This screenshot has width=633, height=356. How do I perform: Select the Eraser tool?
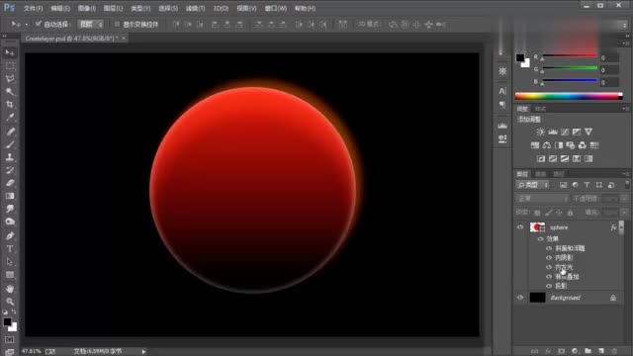[x=10, y=183]
